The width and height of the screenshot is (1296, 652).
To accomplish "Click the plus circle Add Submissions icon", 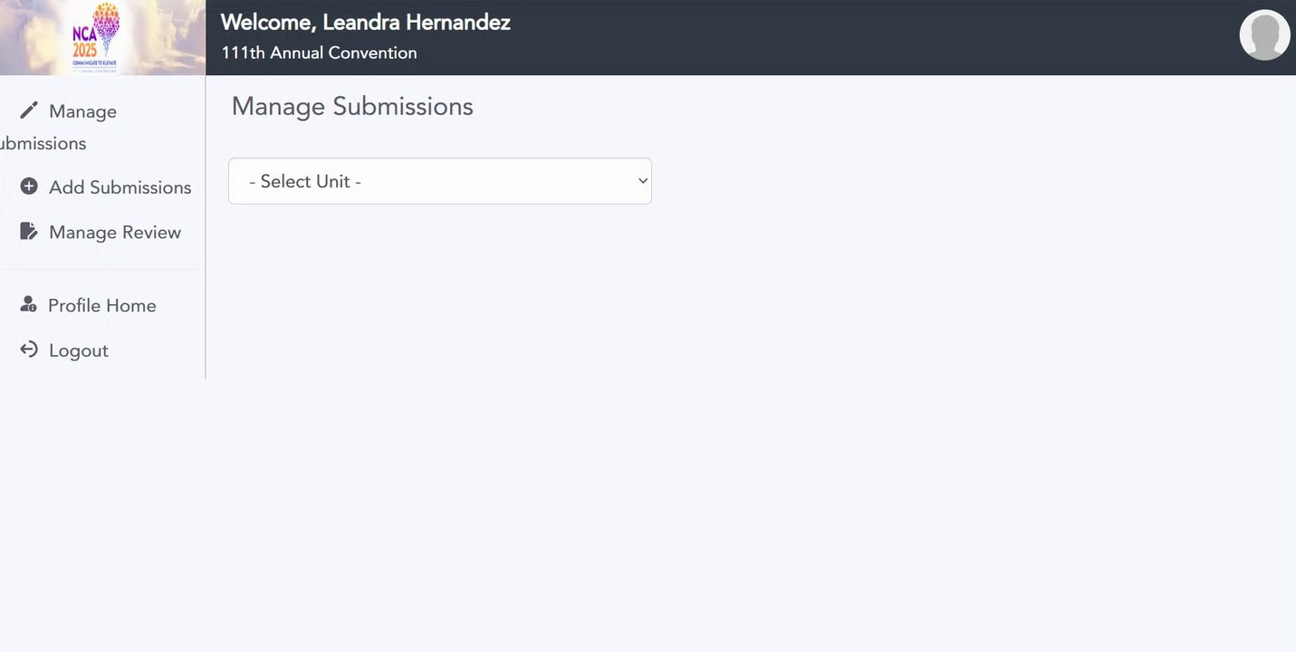I will pos(29,187).
